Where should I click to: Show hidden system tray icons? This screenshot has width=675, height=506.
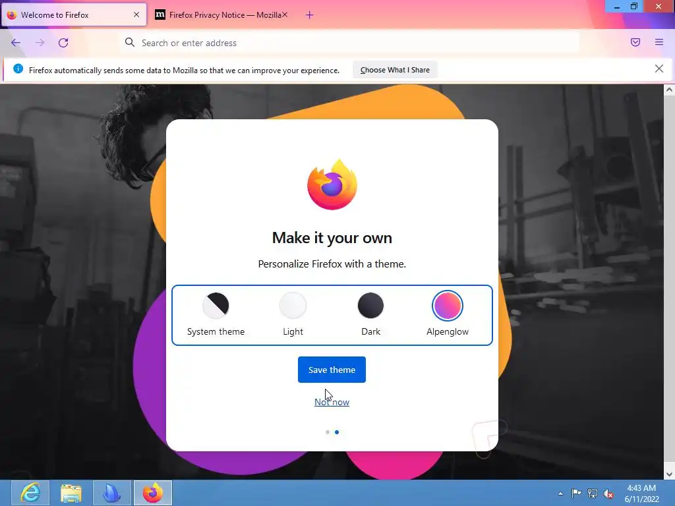(560, 493)
